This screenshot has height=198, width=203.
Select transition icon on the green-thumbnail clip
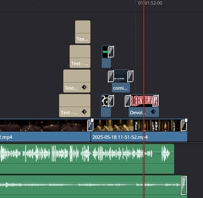111,52
